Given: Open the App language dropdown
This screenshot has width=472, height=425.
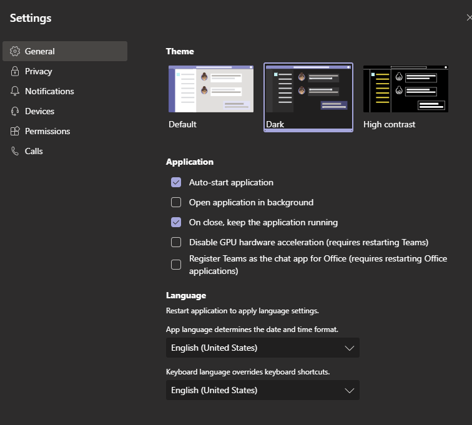Looking at the screenshot, I should (262, 348).
